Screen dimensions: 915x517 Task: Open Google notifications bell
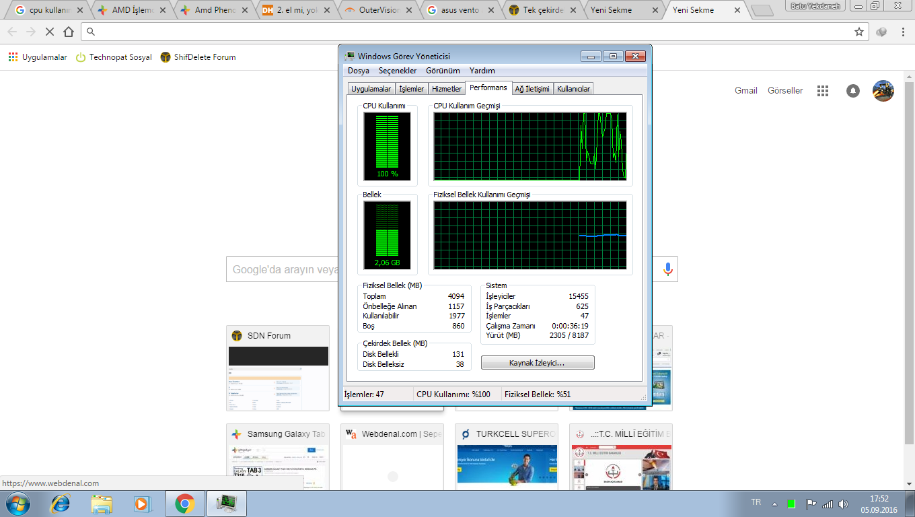[853, 91]
